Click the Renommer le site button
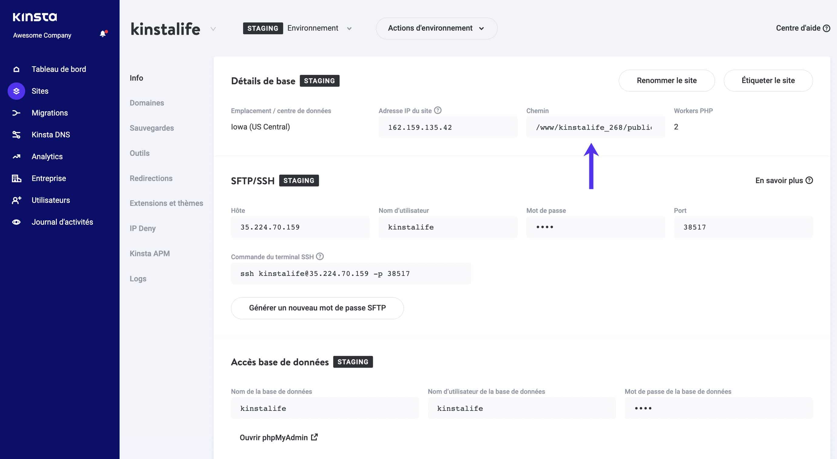Screen dimensions: 837x459 (666, 80)
